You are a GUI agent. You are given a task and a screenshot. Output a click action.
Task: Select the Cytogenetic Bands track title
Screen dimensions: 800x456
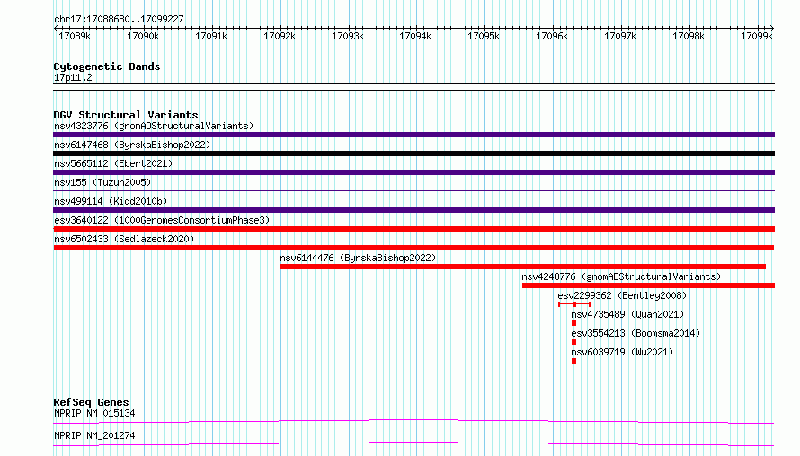107,66
